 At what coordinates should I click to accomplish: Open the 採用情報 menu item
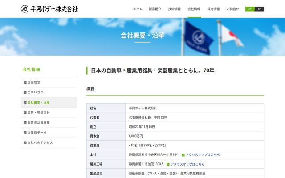pyautogui.click(x=213, y=9)
